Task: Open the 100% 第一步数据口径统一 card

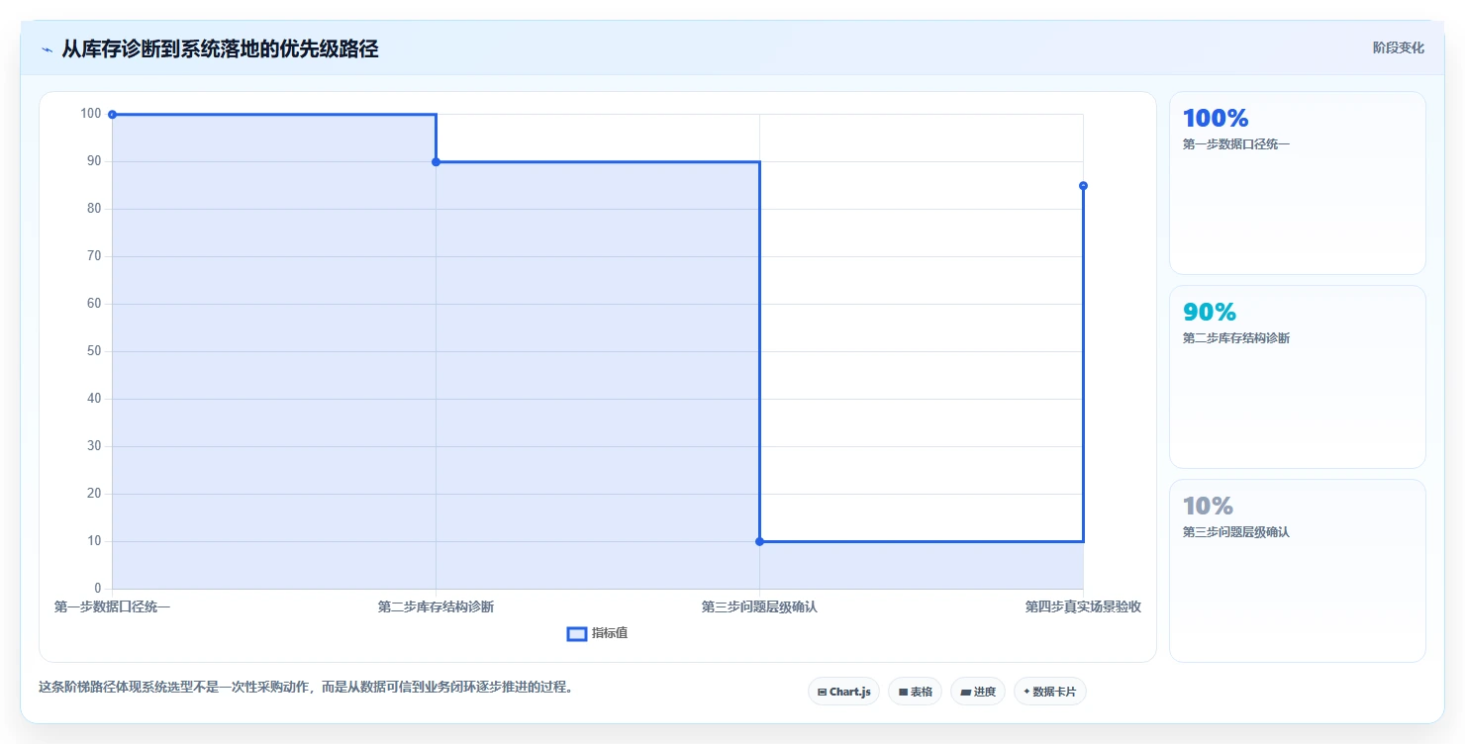Action: coord(1298,183)
